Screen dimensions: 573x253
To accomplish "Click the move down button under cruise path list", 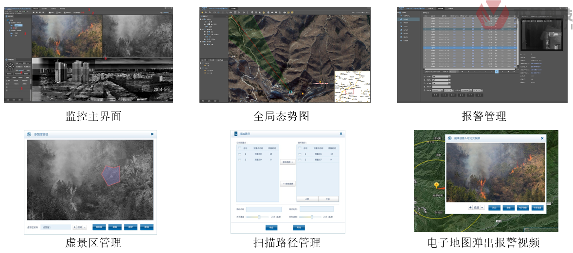I will tap(328, 199).
